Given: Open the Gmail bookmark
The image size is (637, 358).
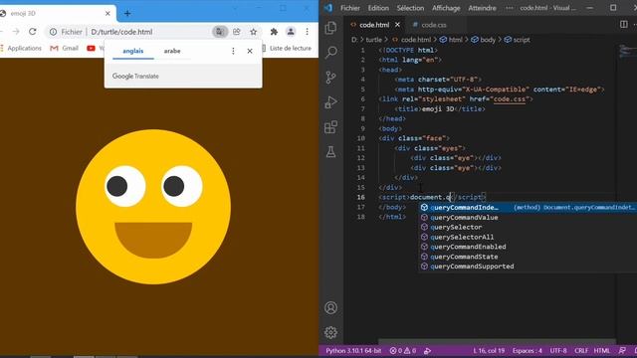Looking at the screenshot, I should [64, 48].
